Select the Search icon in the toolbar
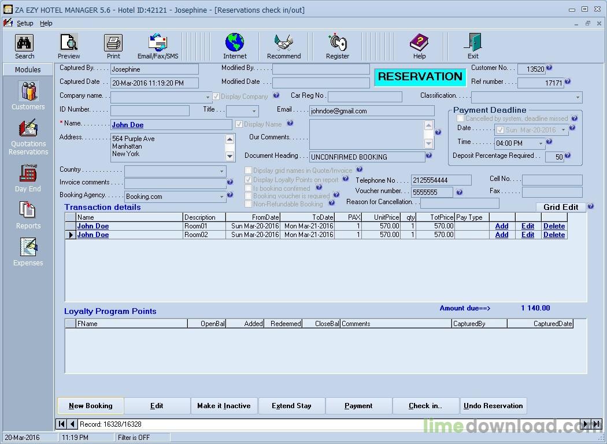The width and height of the screenshot is (607, 444). coord(24,46)
